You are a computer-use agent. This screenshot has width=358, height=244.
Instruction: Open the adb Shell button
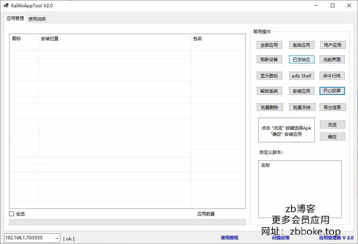[x=301, y=76]
